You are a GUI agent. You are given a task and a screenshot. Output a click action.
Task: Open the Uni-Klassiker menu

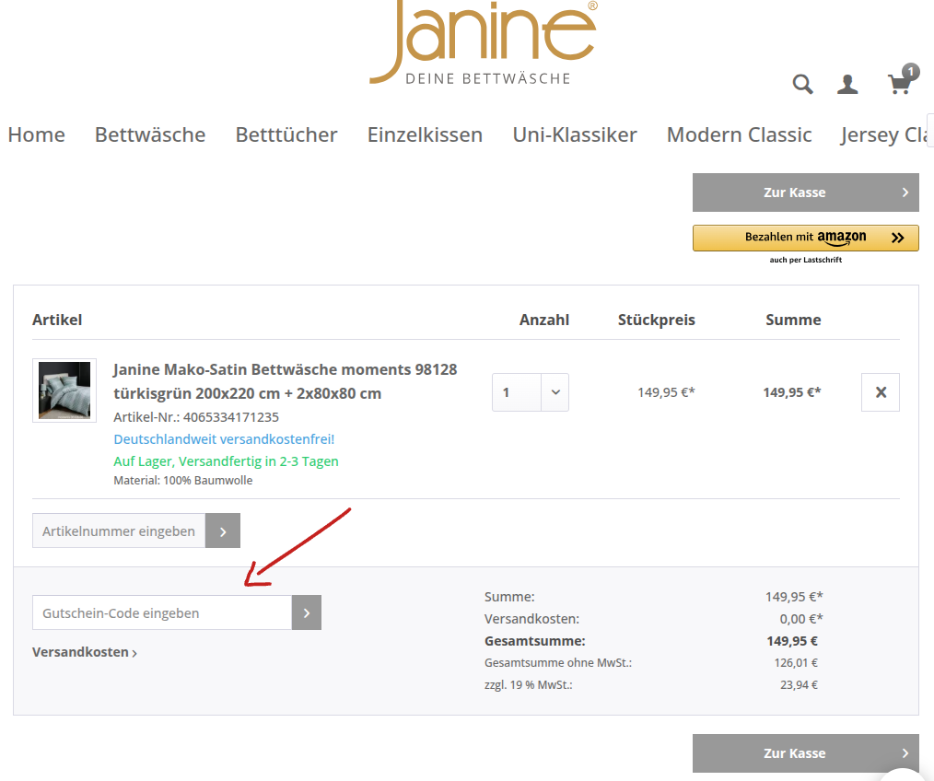[575, 134]
